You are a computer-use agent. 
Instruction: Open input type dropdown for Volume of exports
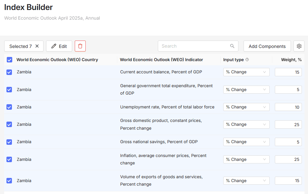point(246,181)
